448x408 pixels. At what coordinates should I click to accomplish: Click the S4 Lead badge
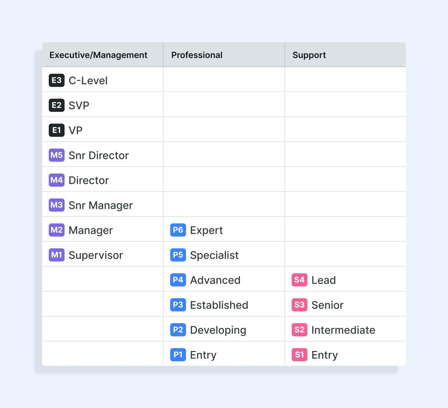(x=299, y=280)
